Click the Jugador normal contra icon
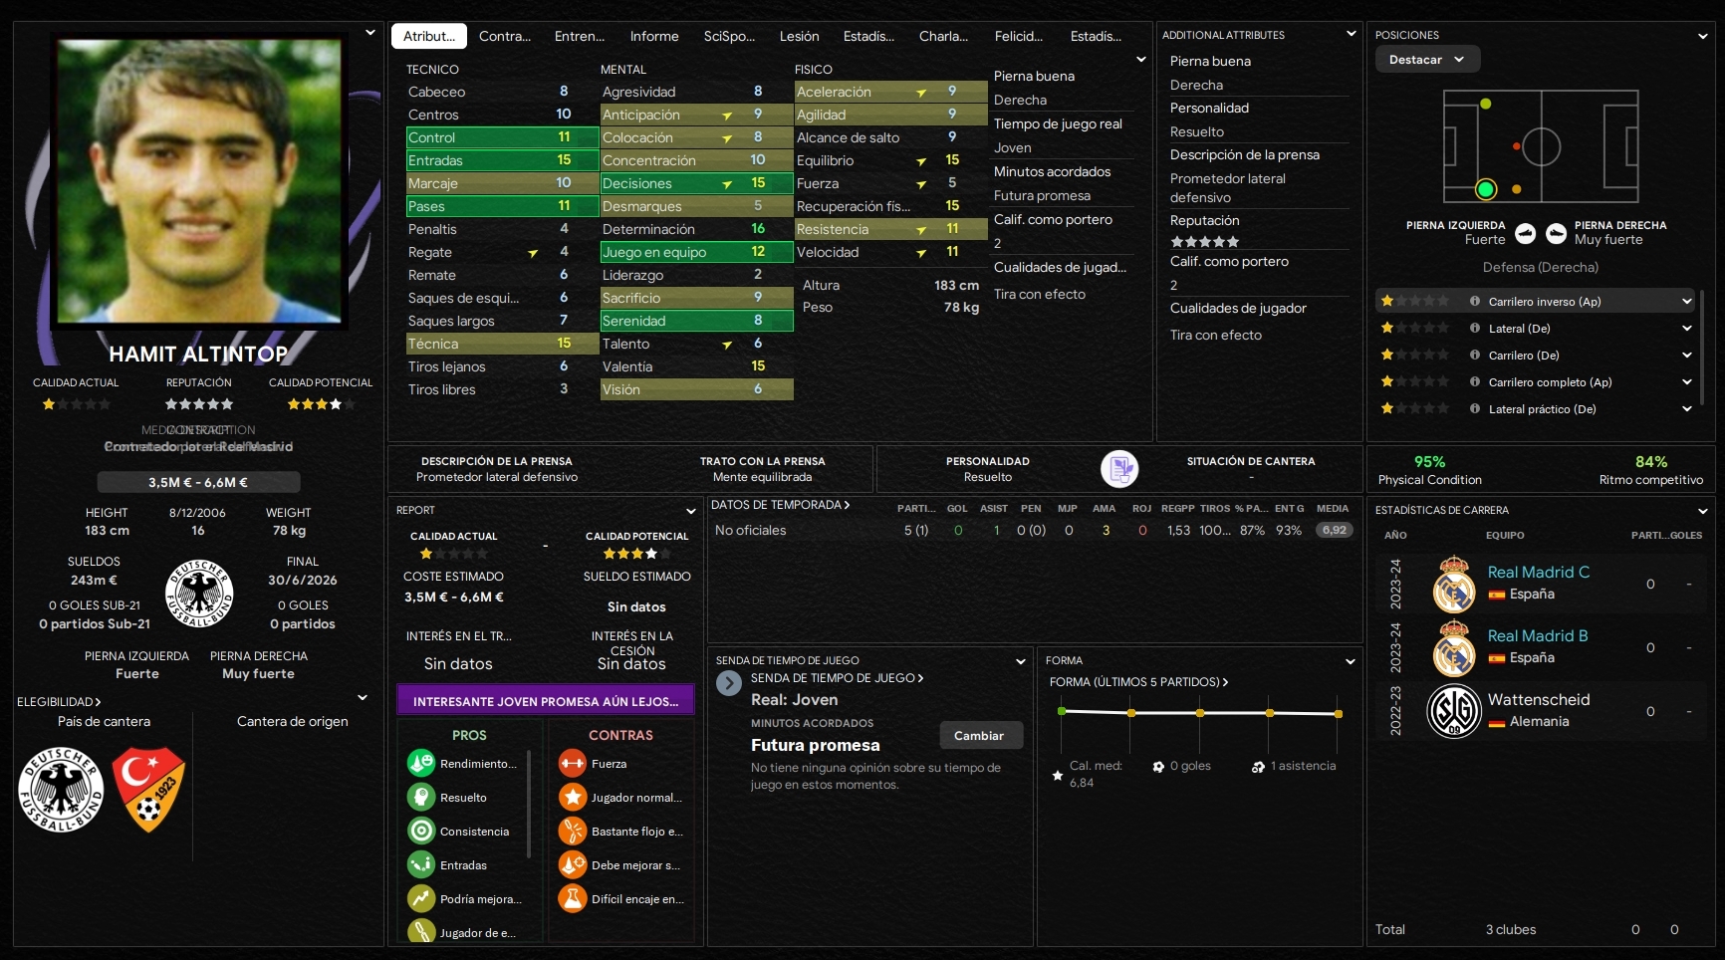The width and height of the screenshot is (1725, 960). (x=573, y=798)
